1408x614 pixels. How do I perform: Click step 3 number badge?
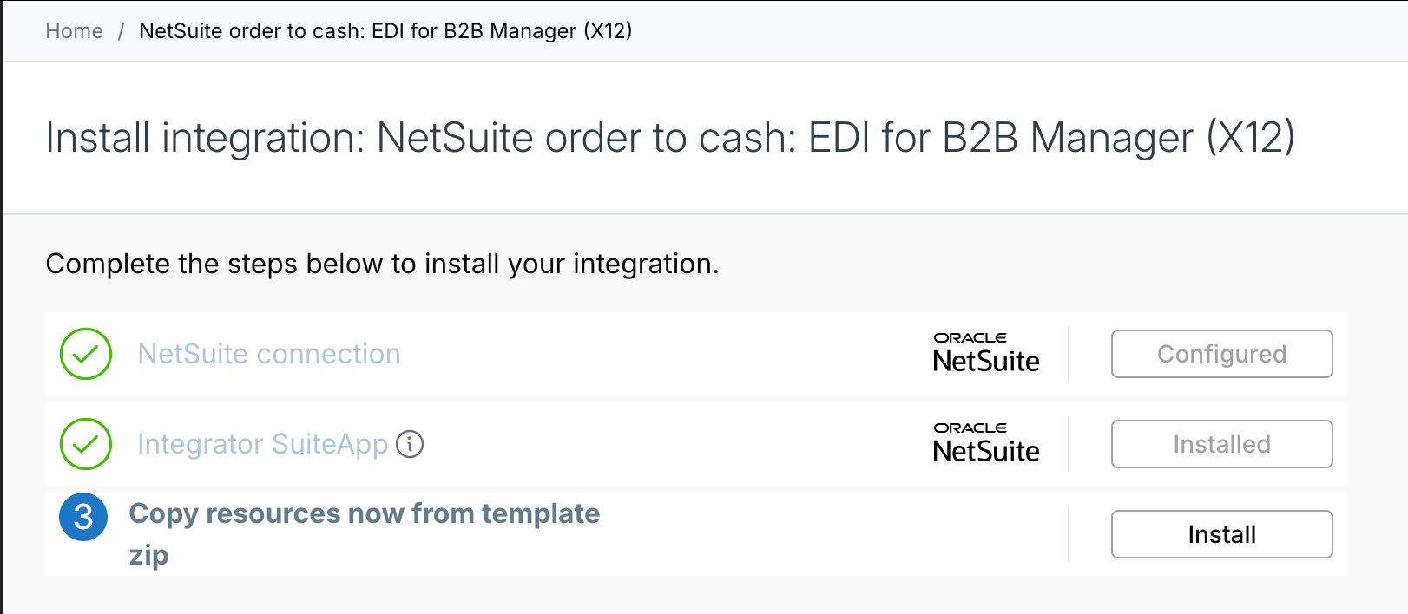click(83, 517)
